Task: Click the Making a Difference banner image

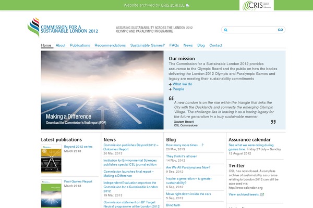Action: (x=102, y=90)
